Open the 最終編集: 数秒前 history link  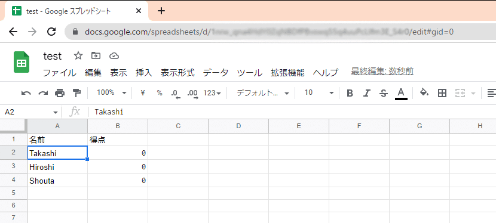382,72
